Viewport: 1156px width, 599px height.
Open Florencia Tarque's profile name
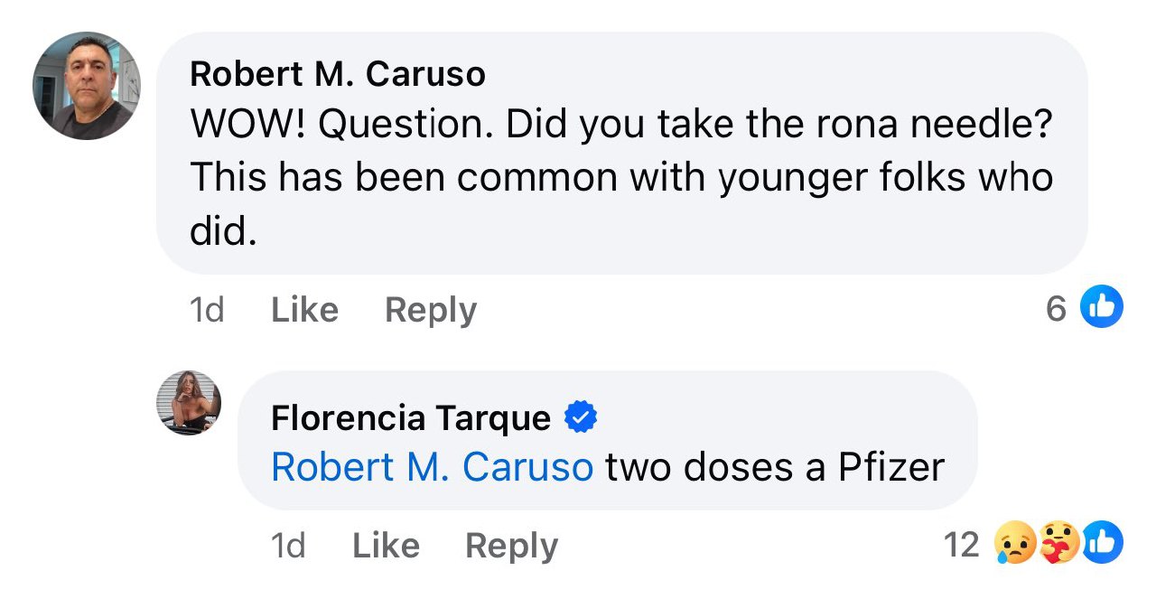[x=411, y=417]
